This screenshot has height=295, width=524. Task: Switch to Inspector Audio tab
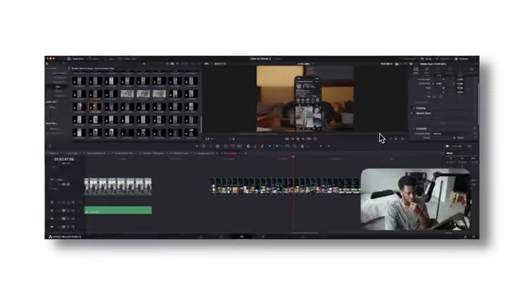point(427,70)
